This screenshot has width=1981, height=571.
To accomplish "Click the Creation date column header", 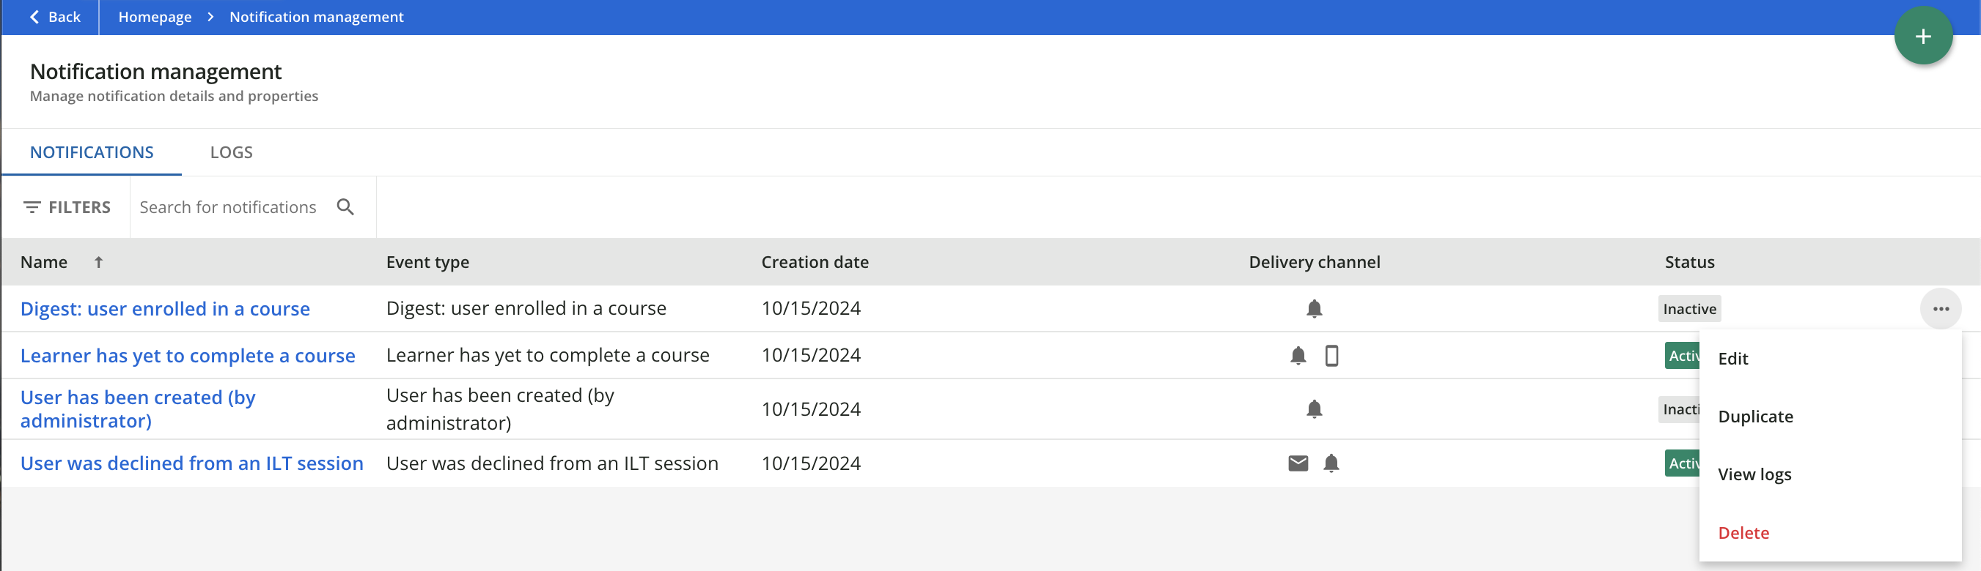I will 815,263.
